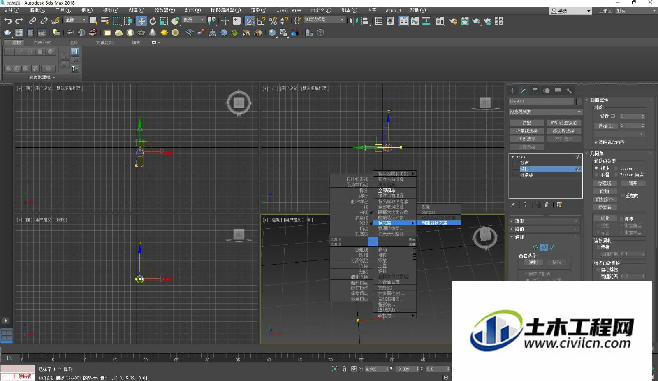Open the Rendered Frame Window icon
The height and width of the screenshot is (381, 658).
click(465, 21)
